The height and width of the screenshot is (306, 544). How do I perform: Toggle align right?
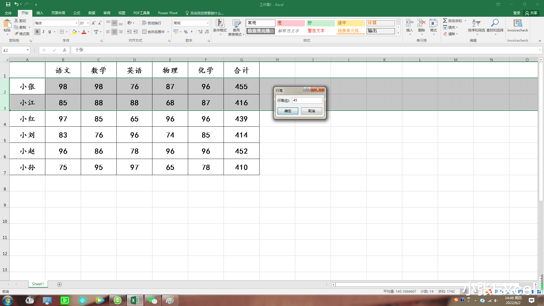121,32
